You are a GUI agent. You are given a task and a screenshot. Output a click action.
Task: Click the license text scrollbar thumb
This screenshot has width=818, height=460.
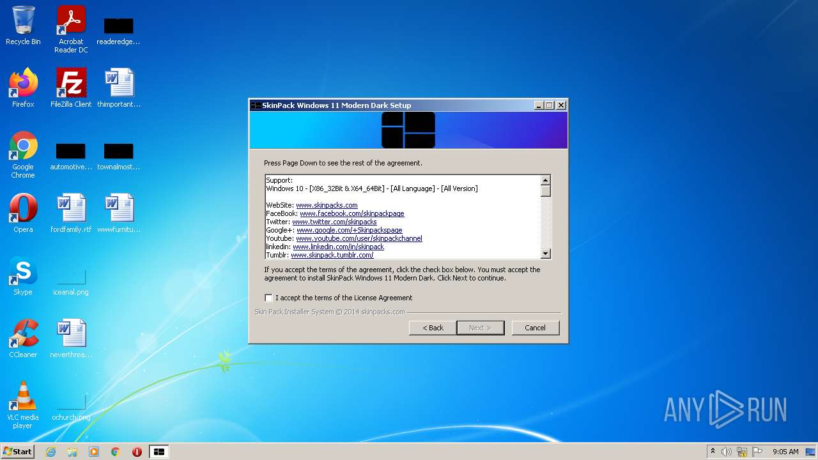(545, 190)
